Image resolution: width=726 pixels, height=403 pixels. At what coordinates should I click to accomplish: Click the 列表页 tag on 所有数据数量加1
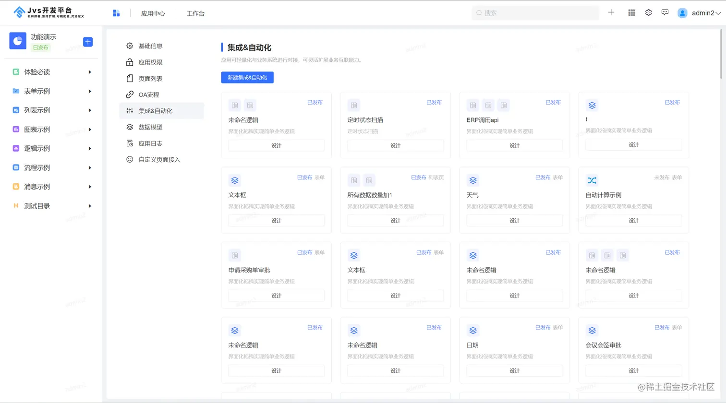(436, 178)
